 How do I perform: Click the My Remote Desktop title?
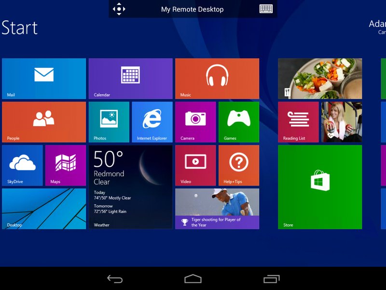[192, 9]
